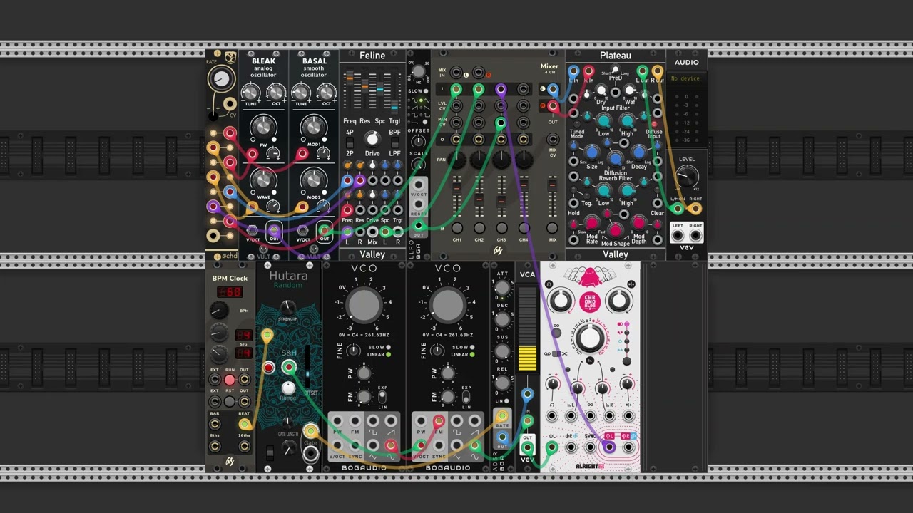Click the Plateau Mod Shape knob
Image resolution: width=913 pixels, height=513 pixels.
click(615, 229)
